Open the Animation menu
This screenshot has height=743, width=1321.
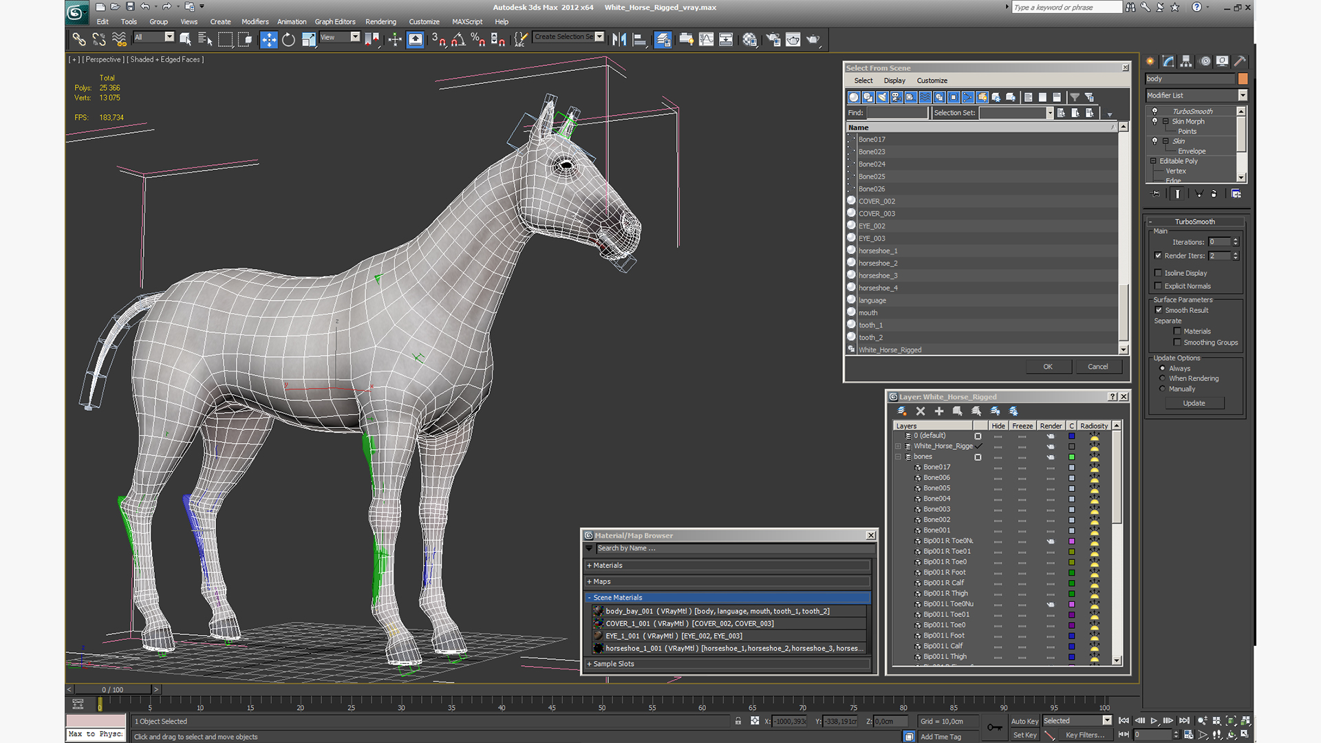tap(292, 21)
